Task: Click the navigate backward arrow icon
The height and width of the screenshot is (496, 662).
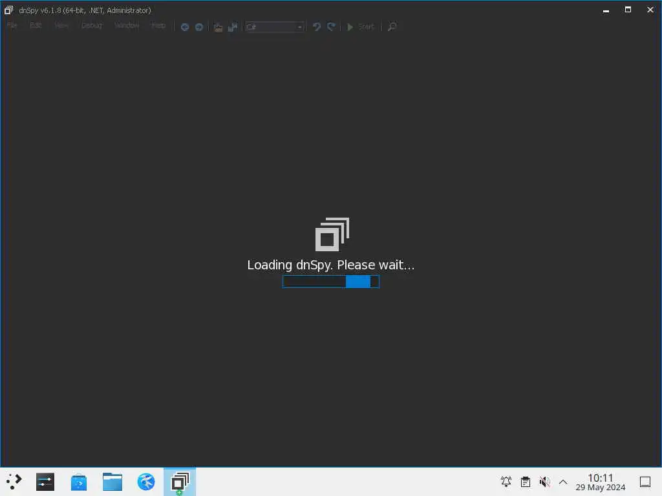Action: click(185, 27)
